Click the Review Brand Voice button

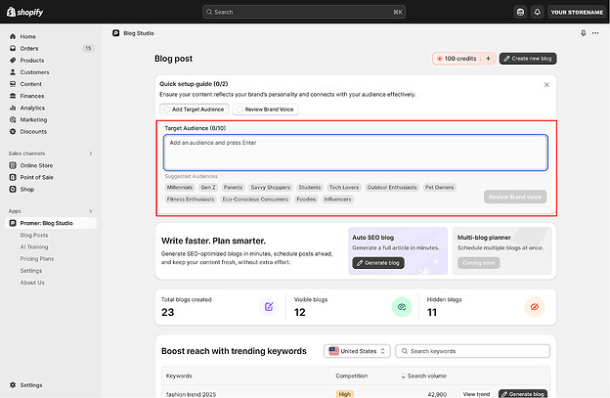515,197
